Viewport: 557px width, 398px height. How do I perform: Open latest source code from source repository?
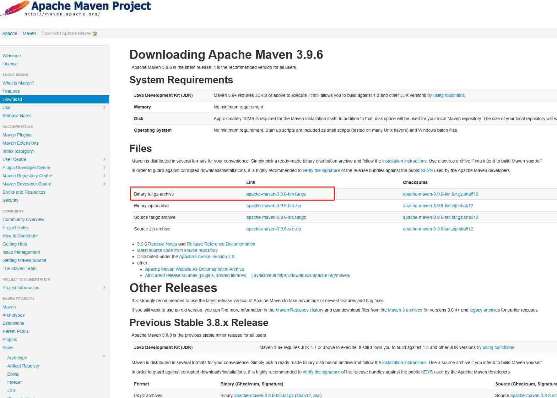(x=177, y=250)
